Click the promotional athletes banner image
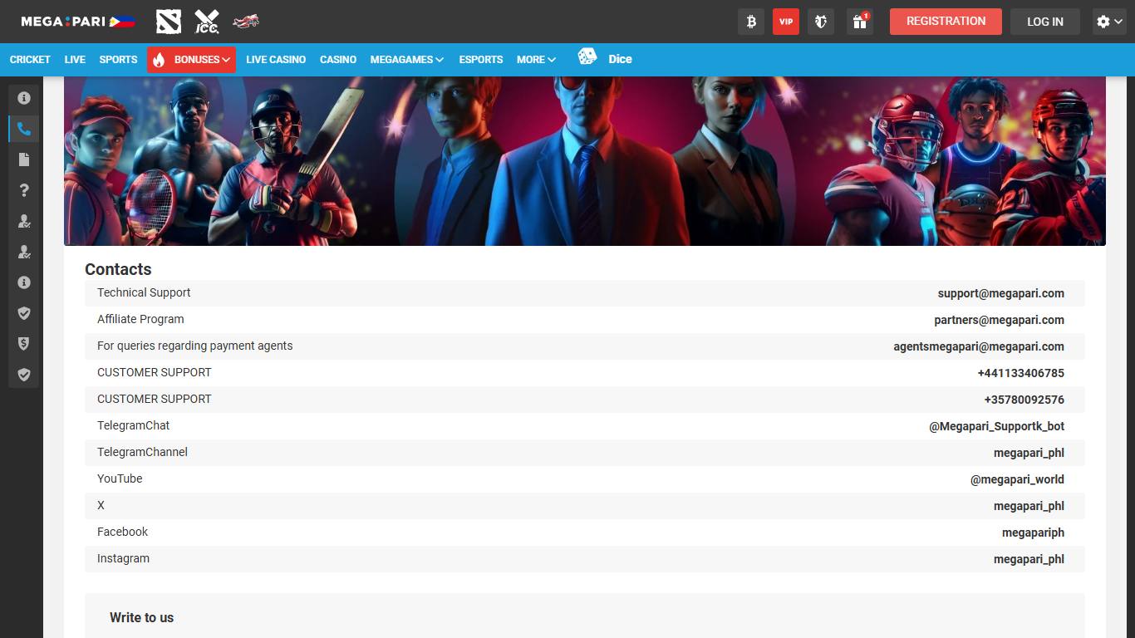This screenshot has width=1135, height=638. 585,161
